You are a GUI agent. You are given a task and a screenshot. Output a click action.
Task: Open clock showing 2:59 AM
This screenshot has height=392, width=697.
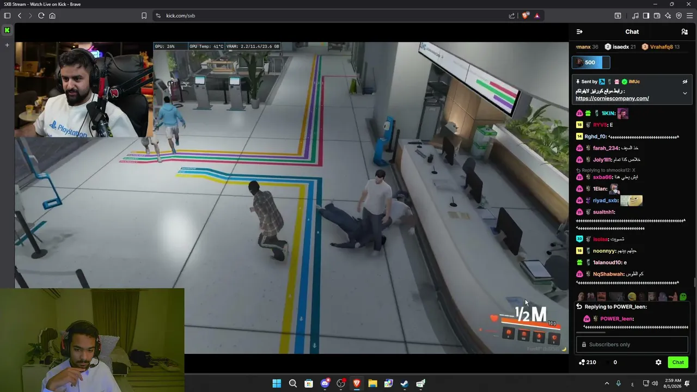pos(673,383)
